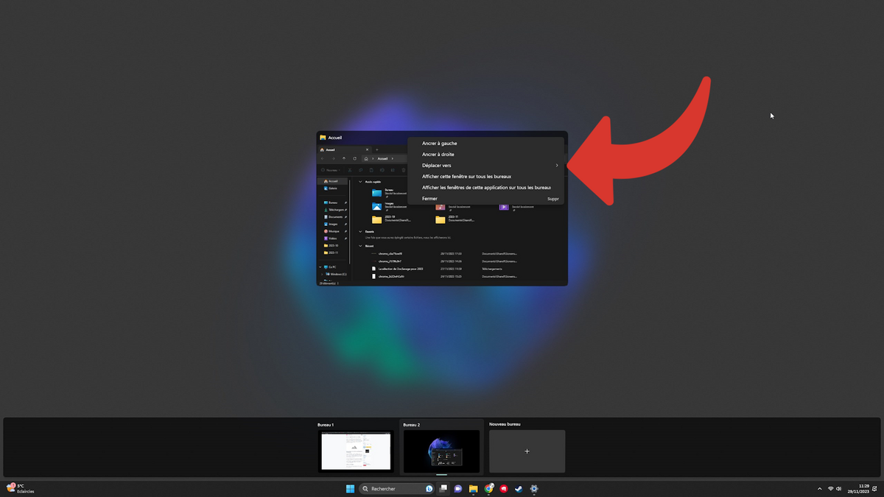
Task: Click Musique in File Explorer sidebar
Action: coord(333,231)
